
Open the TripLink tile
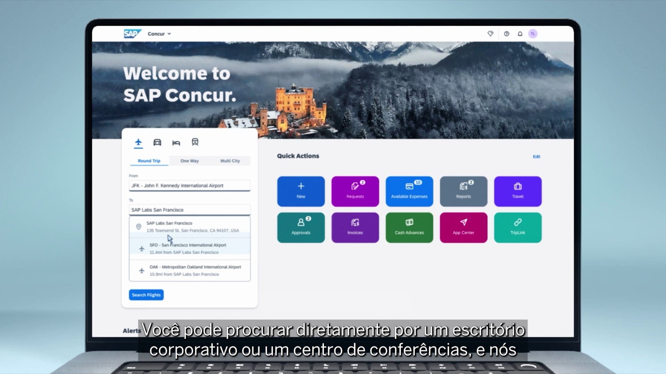pyautogui.click(x=518, y=228)
